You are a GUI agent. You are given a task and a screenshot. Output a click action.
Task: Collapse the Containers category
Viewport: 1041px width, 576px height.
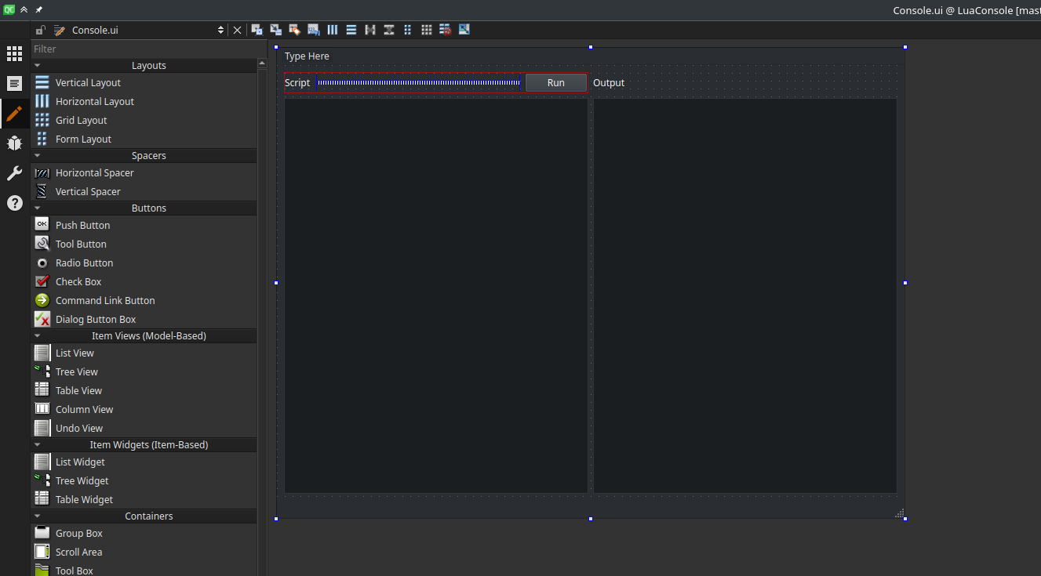(38, 516)
